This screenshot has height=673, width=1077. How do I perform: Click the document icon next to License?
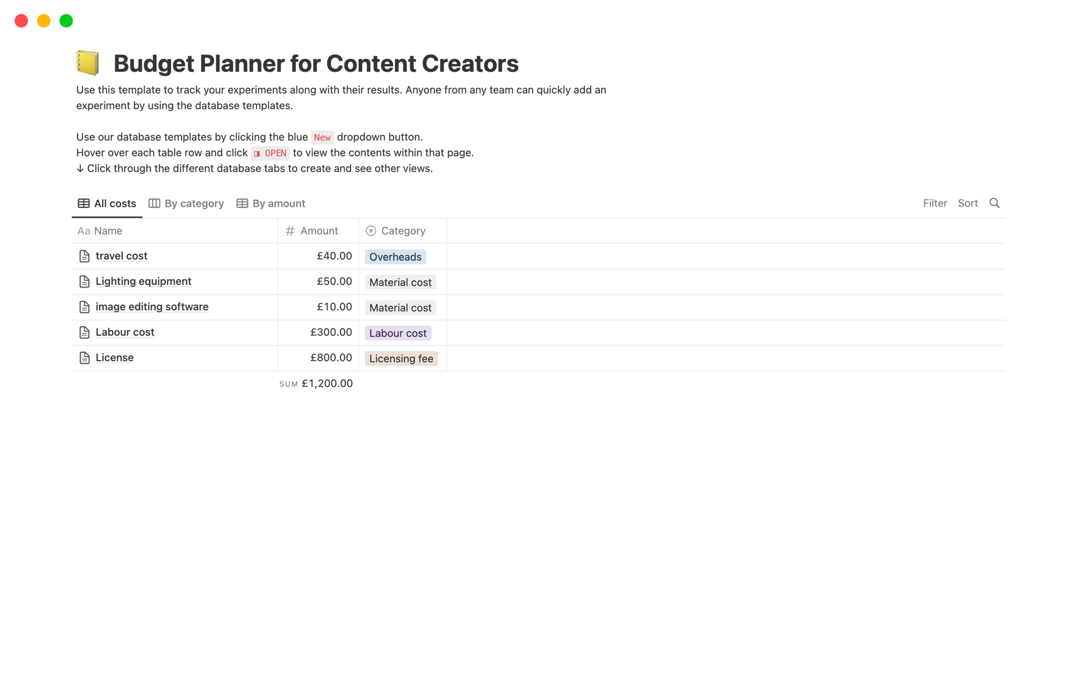pos(85,357)
